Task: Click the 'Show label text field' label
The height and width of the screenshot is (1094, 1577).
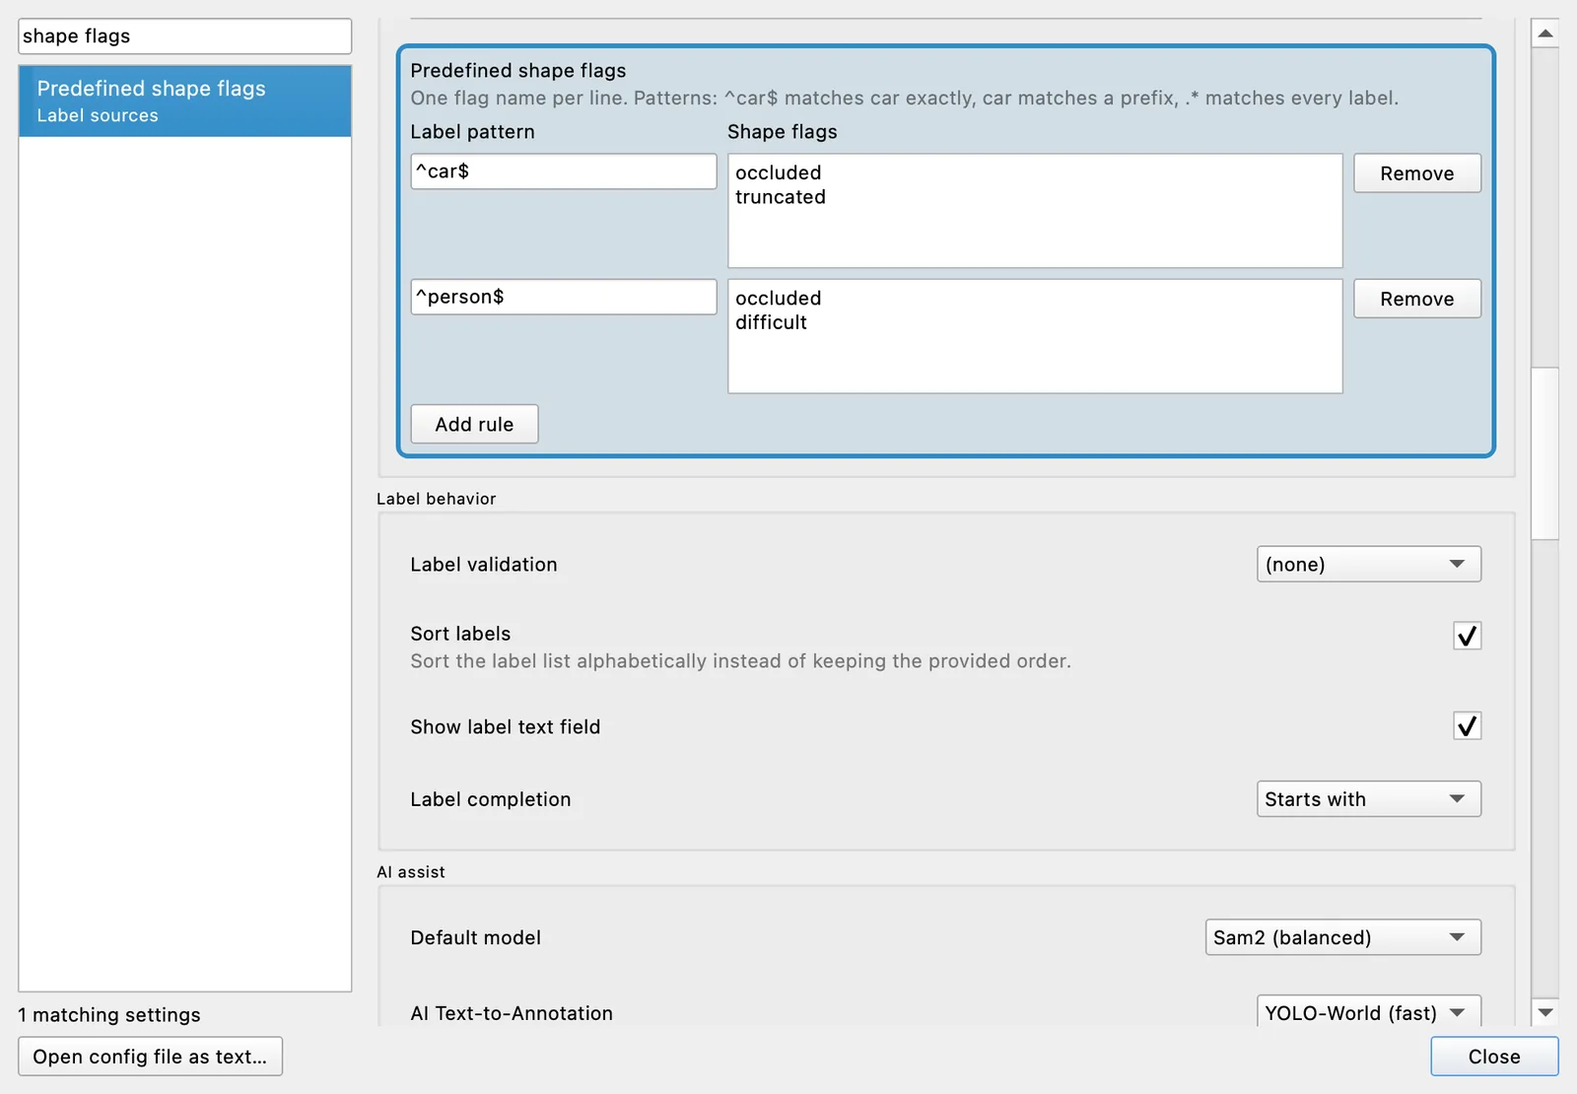Action: coord(506,727)
